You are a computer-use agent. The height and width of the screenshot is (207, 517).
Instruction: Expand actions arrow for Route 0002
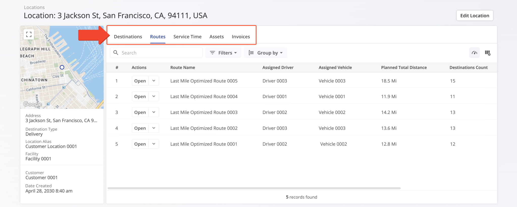[x=154, y=128]
